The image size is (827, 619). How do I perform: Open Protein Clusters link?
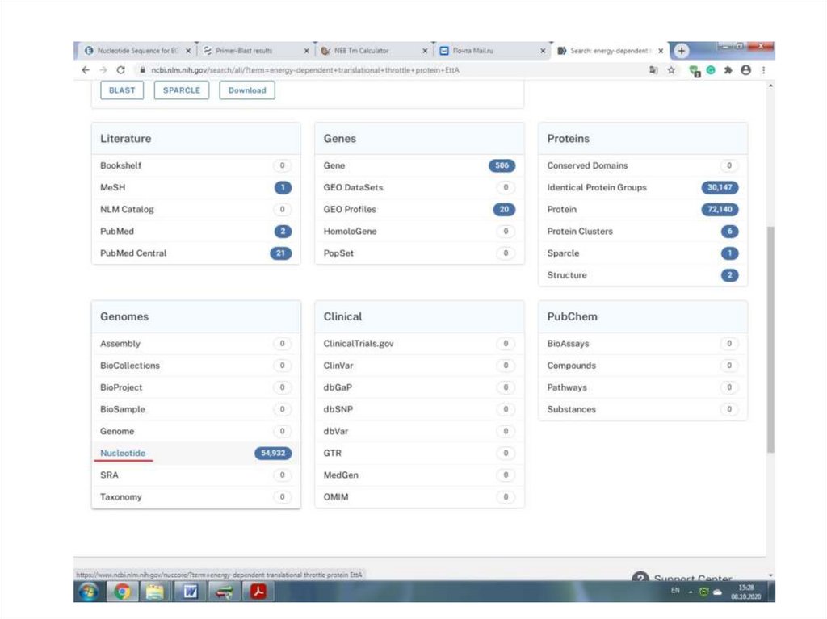(580, 231)
